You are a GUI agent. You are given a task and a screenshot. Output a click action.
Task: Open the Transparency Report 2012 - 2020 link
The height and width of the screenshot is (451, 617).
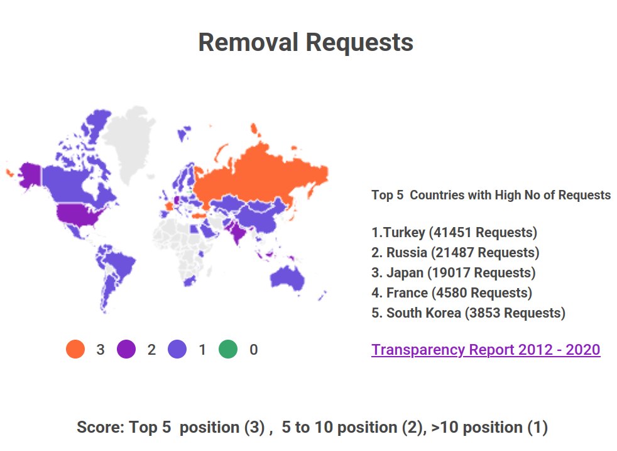tap(485, 350)
